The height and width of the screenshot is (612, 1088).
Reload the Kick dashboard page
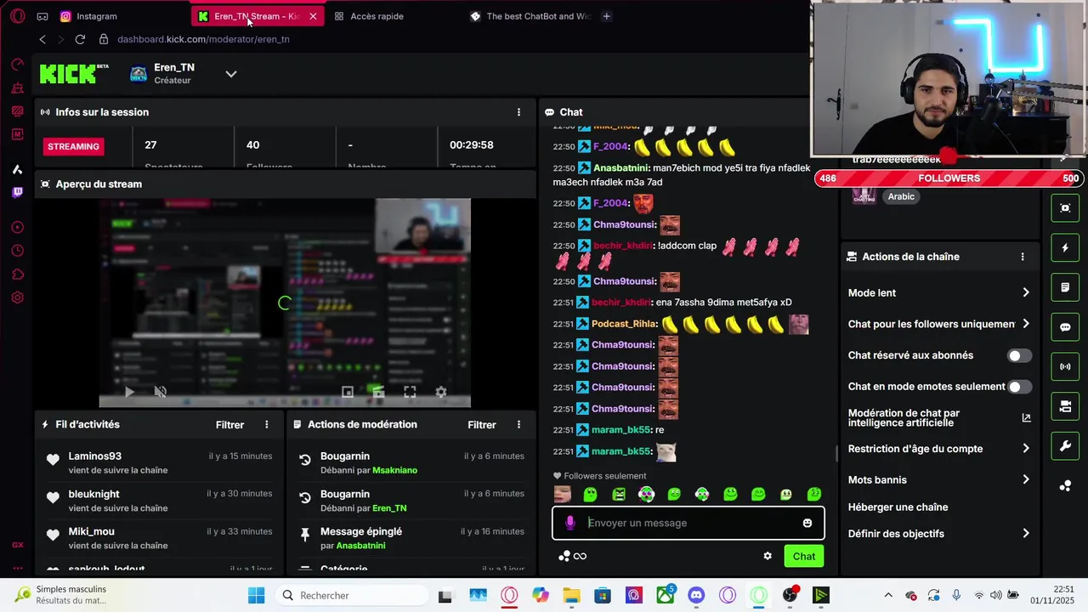pos(80,39)
